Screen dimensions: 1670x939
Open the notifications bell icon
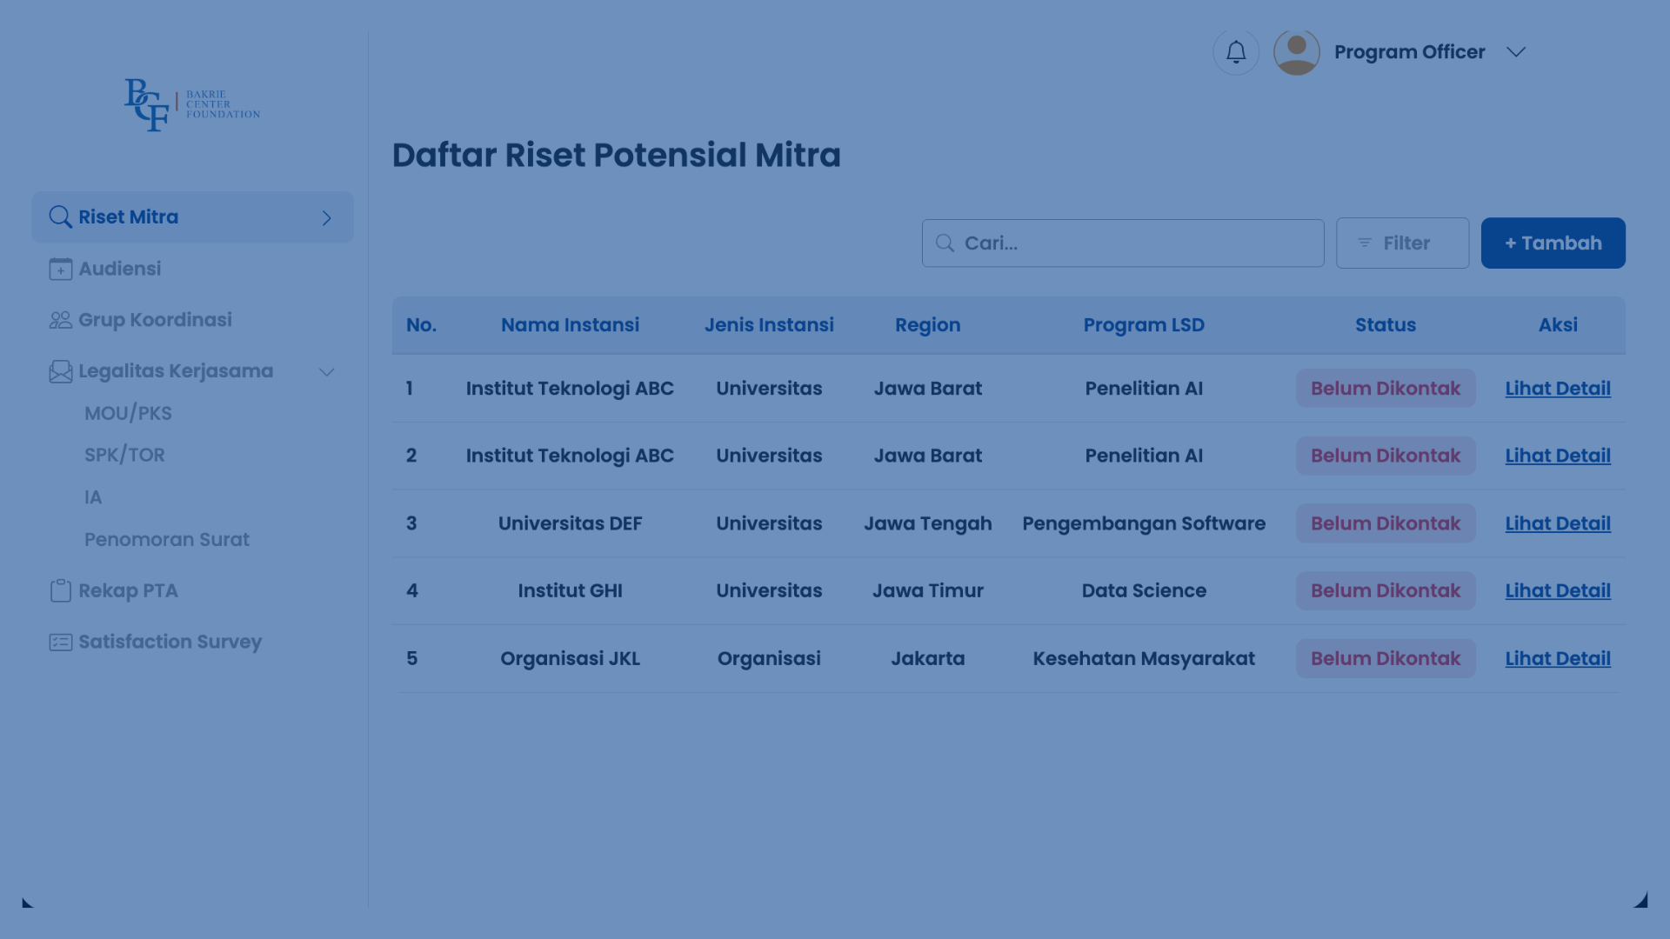(x=1236, y=52)
